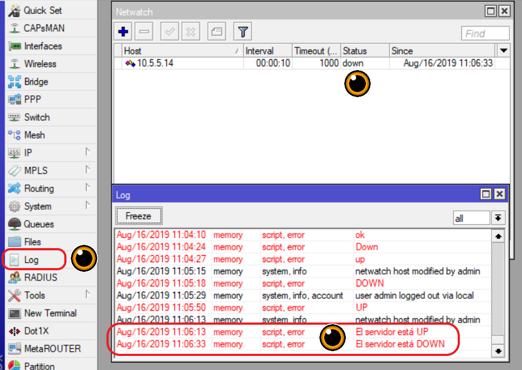Select log entry 'El servidor está DOWN'
Screen dimensions: 522x370
coord(303,344)
